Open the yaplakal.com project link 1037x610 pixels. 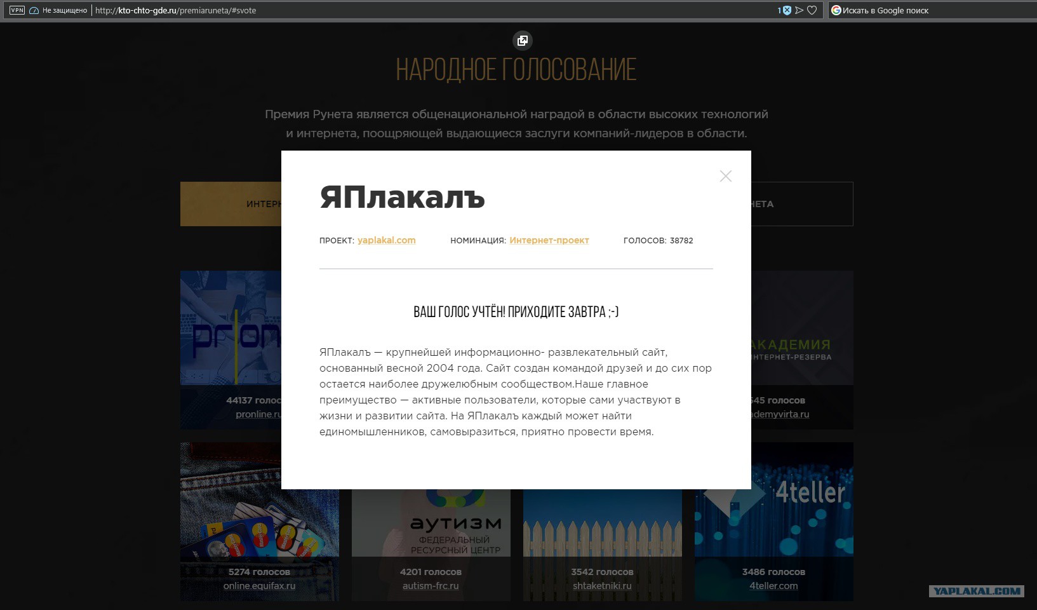pos(386,240)
